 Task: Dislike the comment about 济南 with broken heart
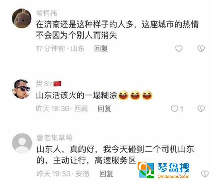201,48
